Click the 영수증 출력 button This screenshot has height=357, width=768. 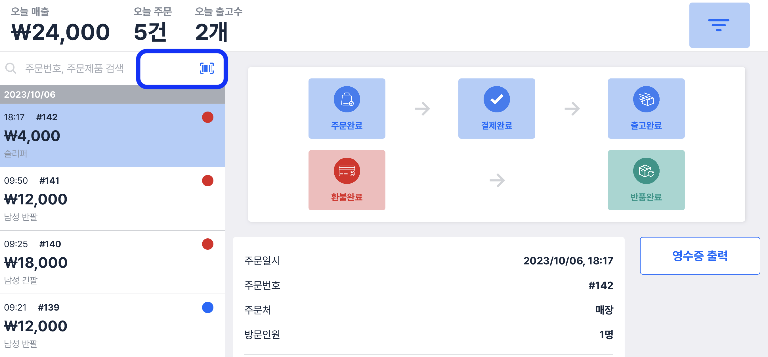699,256
